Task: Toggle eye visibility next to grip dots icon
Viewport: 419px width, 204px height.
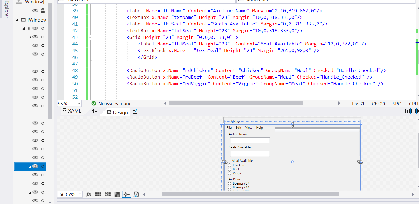Action: point(35,28)
